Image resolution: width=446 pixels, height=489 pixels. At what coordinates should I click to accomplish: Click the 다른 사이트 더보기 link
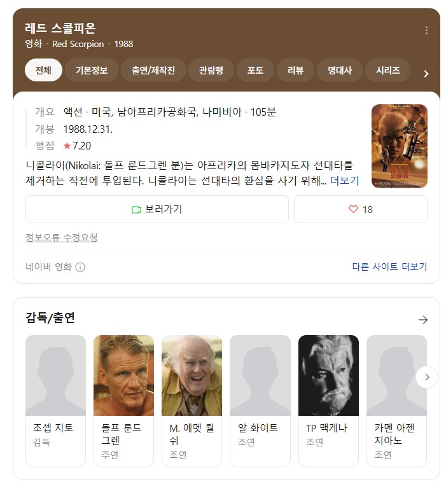(x=389, y=266)
